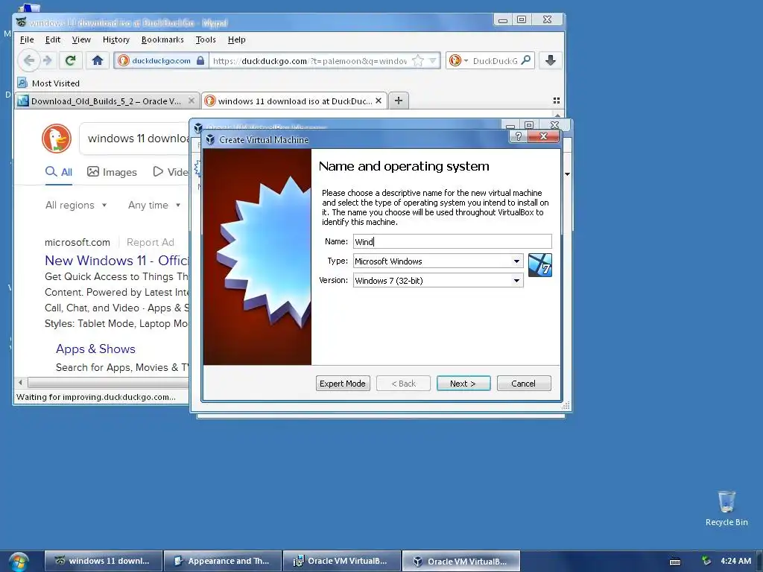The height and width of the screenshot is (572, 763).
Task: Open the Help menu in browser
Action: [236, 39]
